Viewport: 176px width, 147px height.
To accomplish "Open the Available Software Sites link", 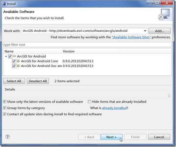I will 131,37.
